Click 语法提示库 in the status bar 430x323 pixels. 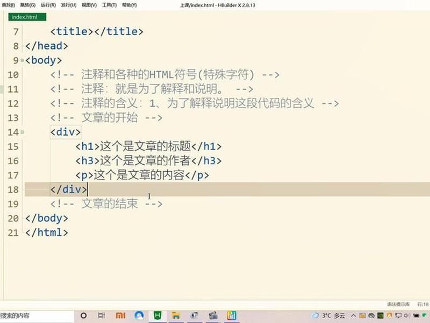point(398,304)
